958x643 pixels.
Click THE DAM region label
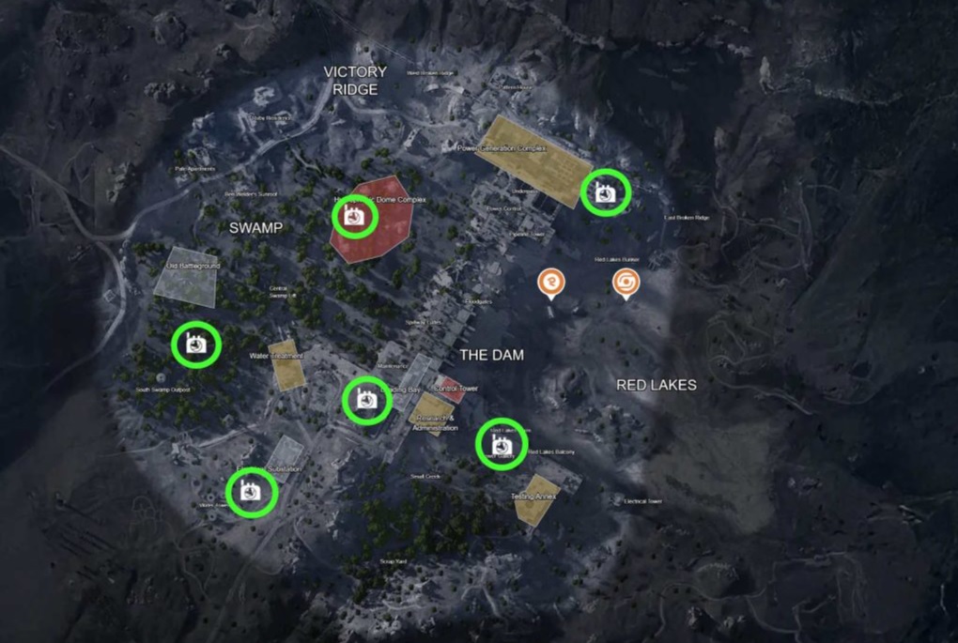click(492, 356)
